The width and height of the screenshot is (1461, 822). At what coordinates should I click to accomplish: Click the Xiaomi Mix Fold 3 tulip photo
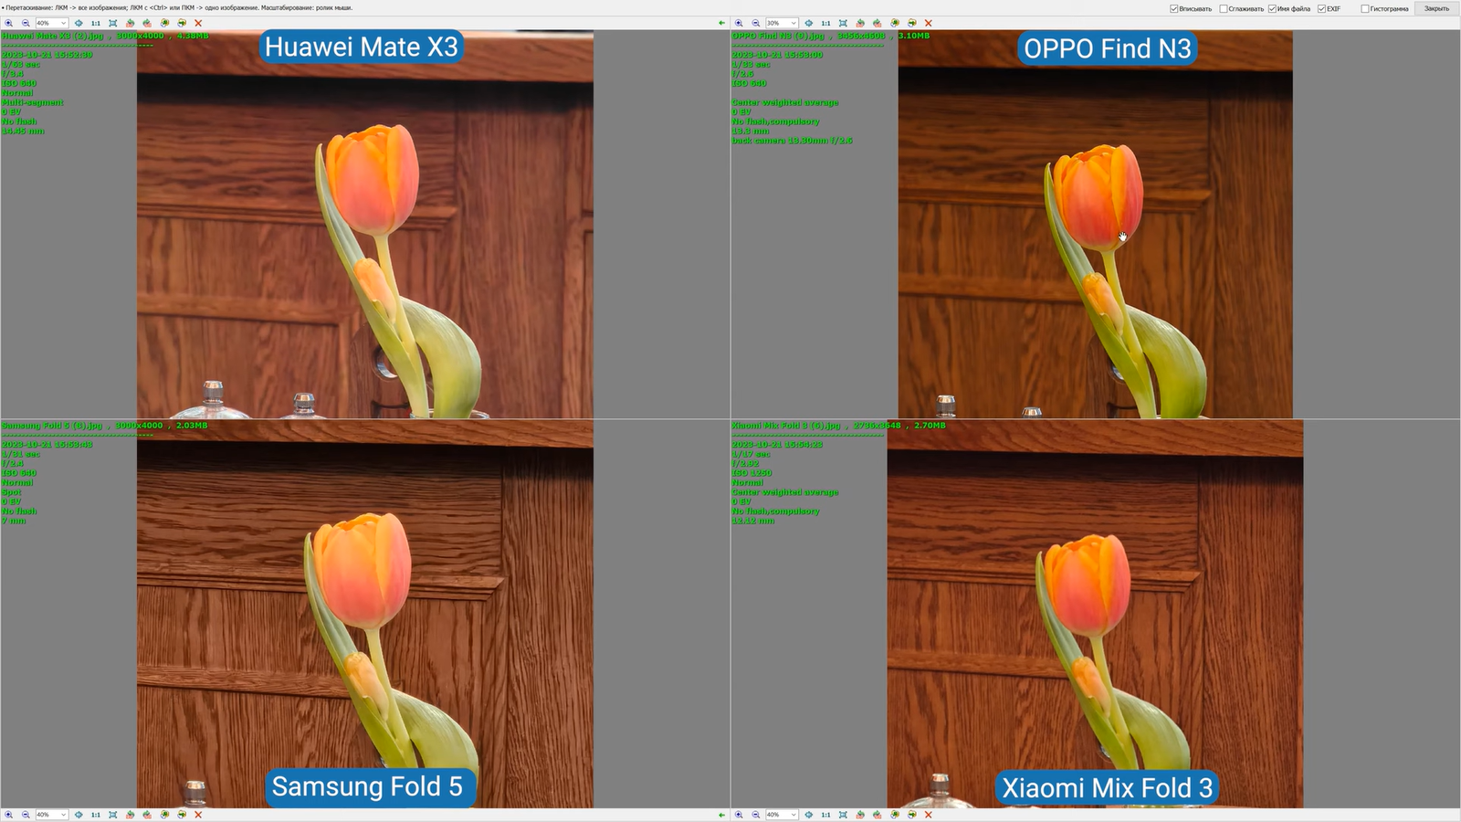coord(1095,615)
